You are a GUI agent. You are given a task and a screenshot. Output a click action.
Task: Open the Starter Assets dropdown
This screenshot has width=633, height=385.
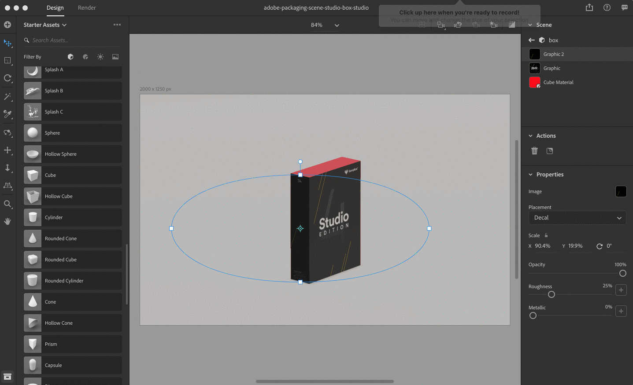pos(45,25)
